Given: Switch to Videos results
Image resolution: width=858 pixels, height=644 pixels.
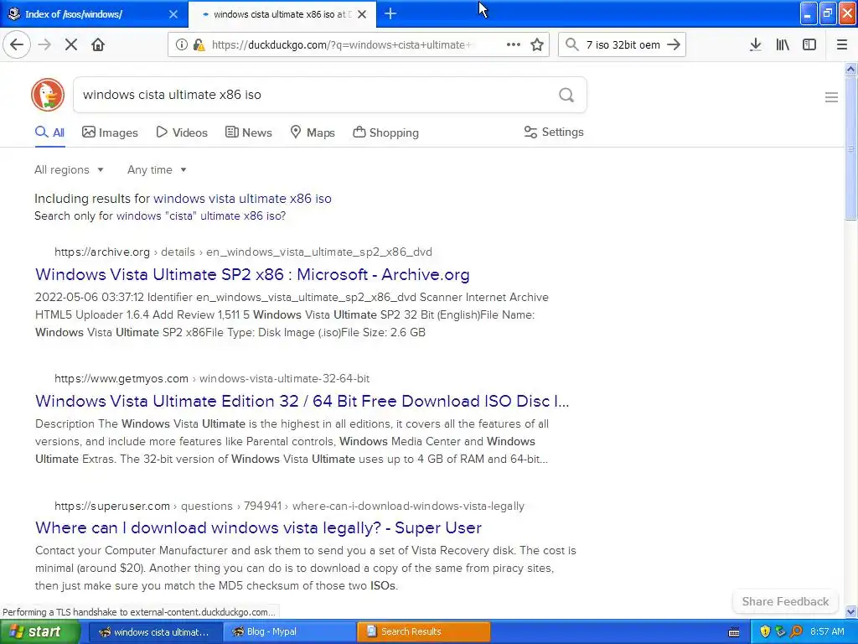Looking at the screenshot, I should [x=182, y=132].
